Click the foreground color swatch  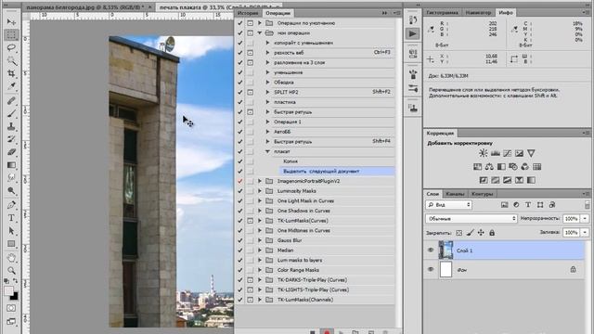[8, 291]
